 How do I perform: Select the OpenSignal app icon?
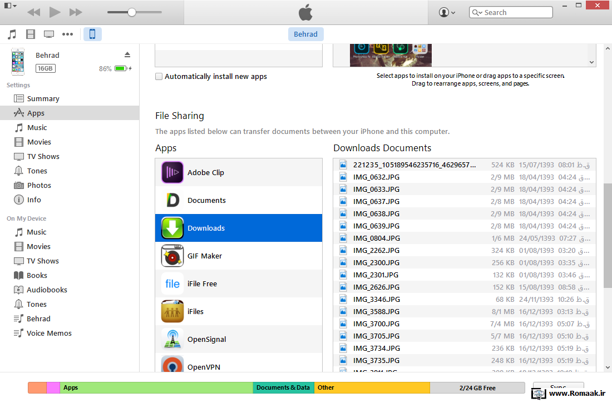(172, 339)
